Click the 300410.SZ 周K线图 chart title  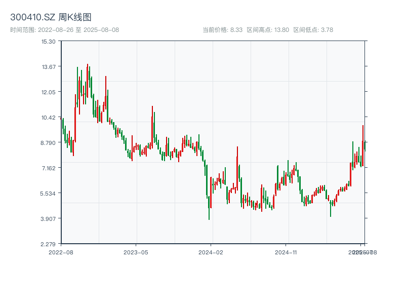51,18
